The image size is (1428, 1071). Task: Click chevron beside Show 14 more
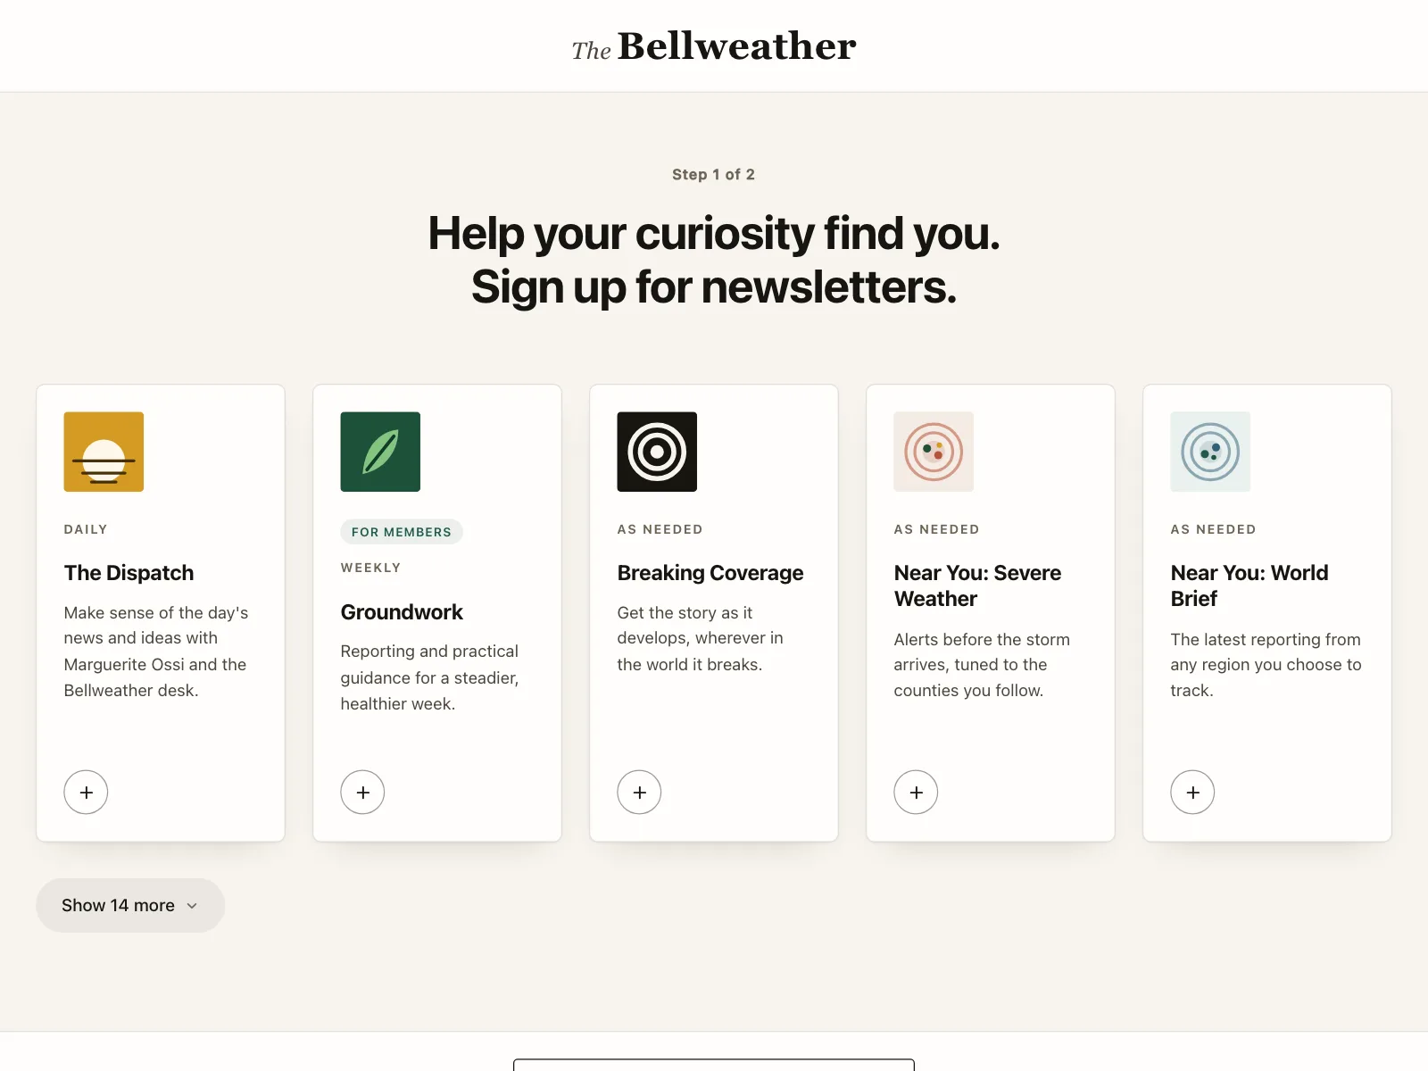pos(192,906)
